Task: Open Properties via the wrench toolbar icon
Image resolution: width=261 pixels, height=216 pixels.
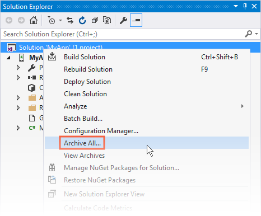Action: coord(123,20)
